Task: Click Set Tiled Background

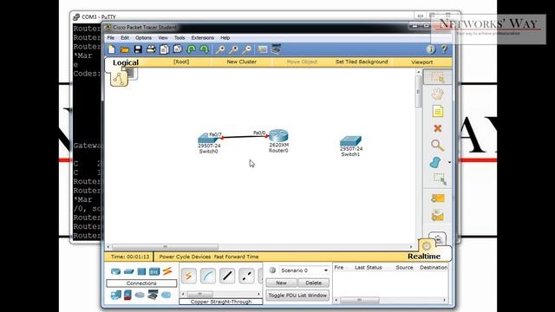Action: point(362,62)
